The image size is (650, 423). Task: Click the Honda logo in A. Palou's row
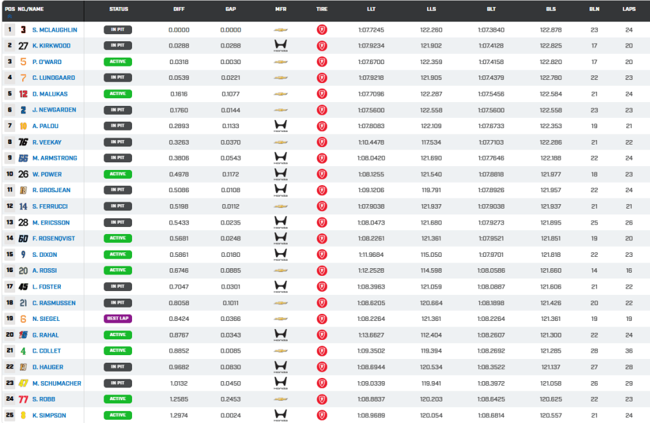tap(281, 126)
